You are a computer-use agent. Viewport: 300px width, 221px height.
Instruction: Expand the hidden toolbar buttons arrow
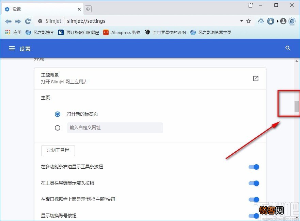tap(278, 21)
